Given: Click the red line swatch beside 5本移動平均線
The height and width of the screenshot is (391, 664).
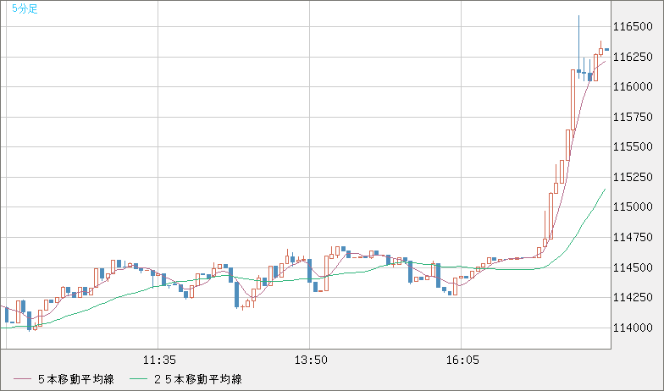Looking at the screenshot, I should pyautogui.click(x=23, y=379).
